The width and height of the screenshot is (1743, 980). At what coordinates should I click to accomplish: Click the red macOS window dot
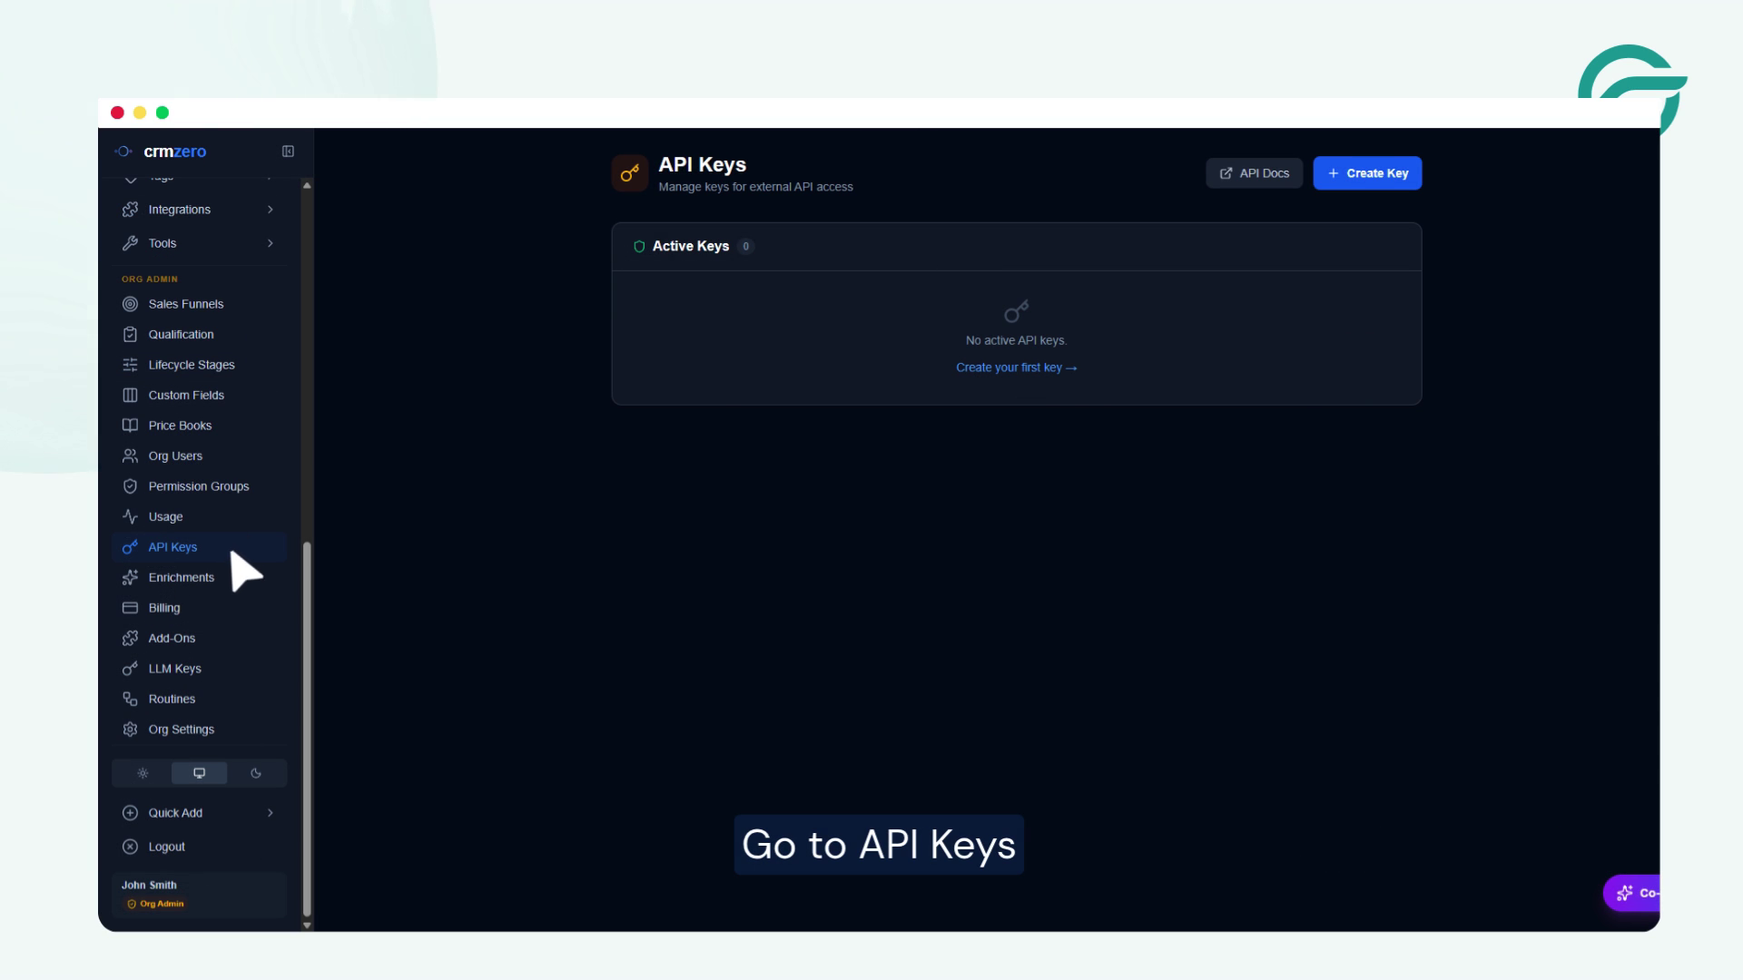pyautogui.click(x=117, y=113)
